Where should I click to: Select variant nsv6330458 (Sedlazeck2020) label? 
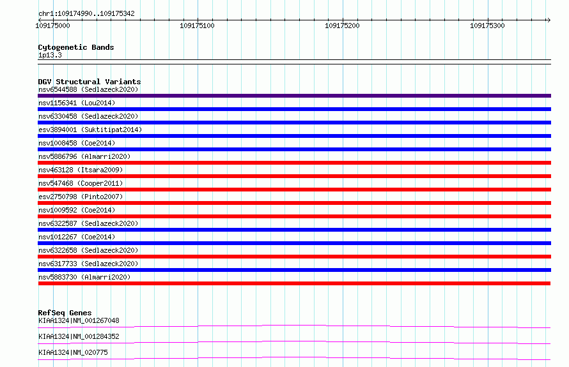pos(88,116)
